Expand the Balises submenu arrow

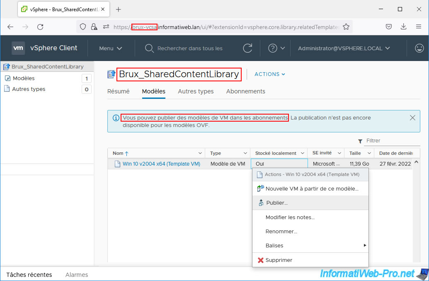(365, 245)
